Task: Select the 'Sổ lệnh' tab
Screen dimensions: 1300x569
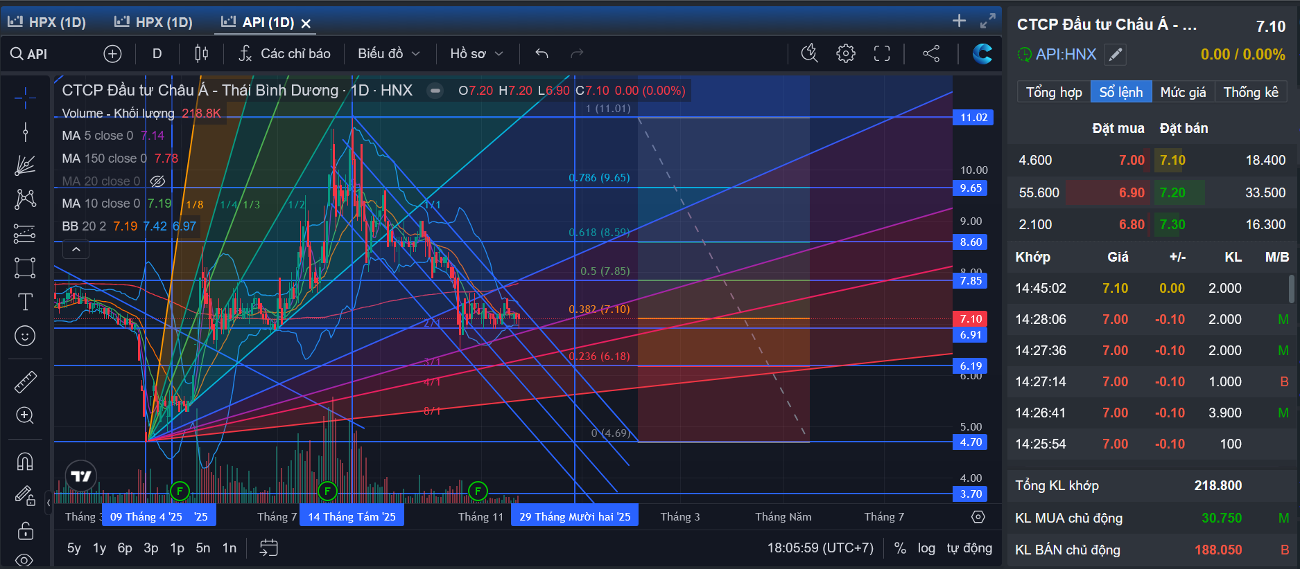Action: 1121,92
